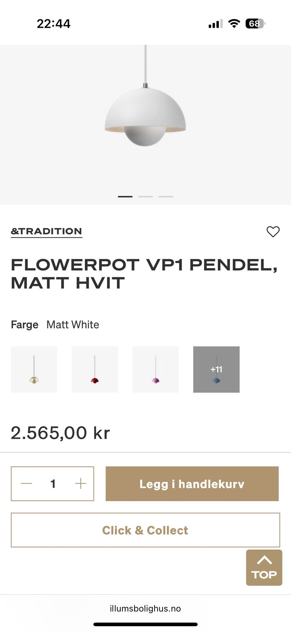Select the brass color variant thumbnail
The image size is (291, 632).
34,369
